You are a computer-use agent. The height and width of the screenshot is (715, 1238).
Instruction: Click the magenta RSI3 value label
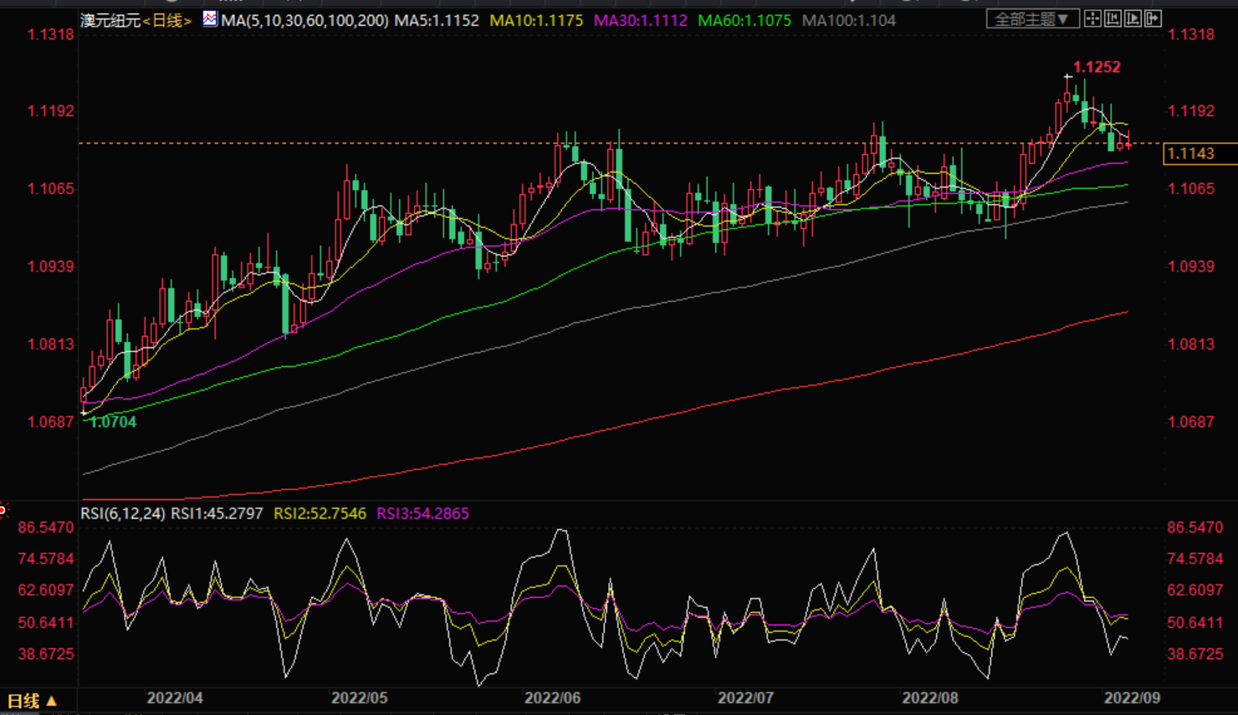click(422, 513)
